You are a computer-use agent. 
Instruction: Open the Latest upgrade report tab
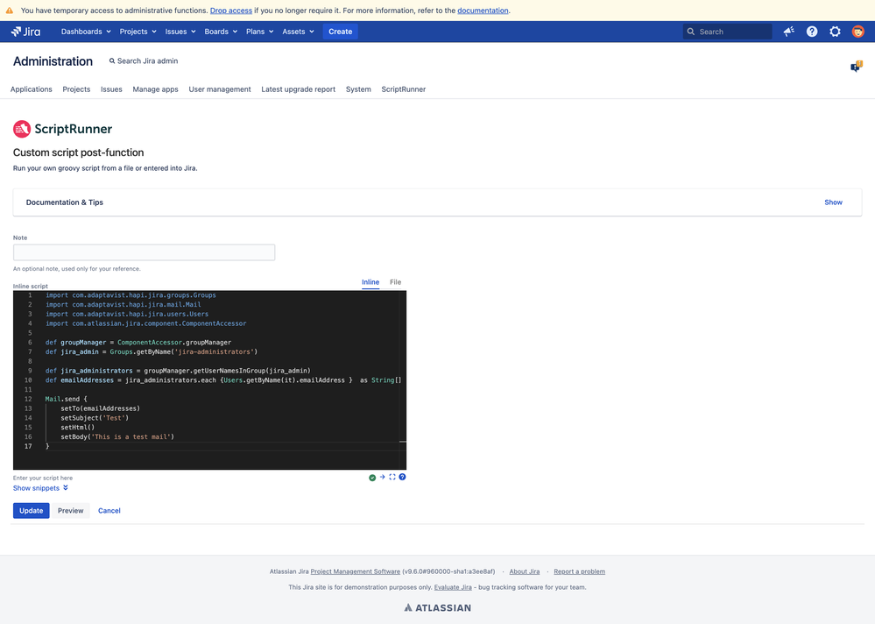click(298, 89)
